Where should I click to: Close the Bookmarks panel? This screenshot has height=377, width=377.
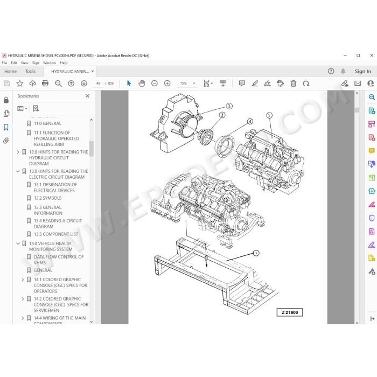point(87,96)
